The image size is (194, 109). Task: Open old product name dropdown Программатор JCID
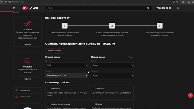pos(66,75)
